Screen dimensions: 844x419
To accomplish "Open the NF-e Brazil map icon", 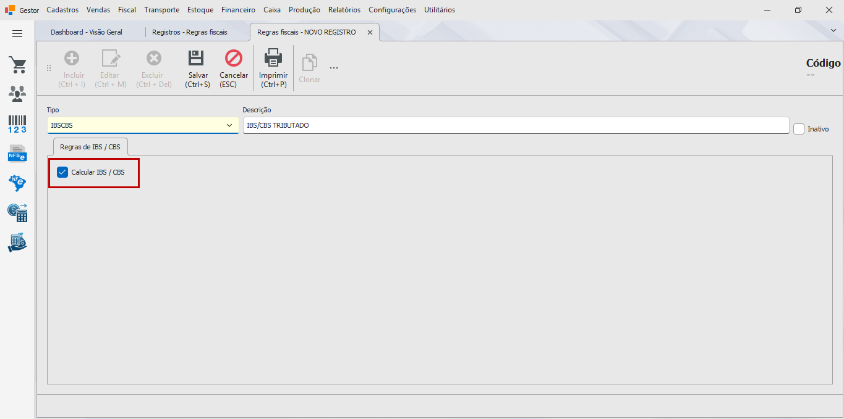I will point(17,183).
